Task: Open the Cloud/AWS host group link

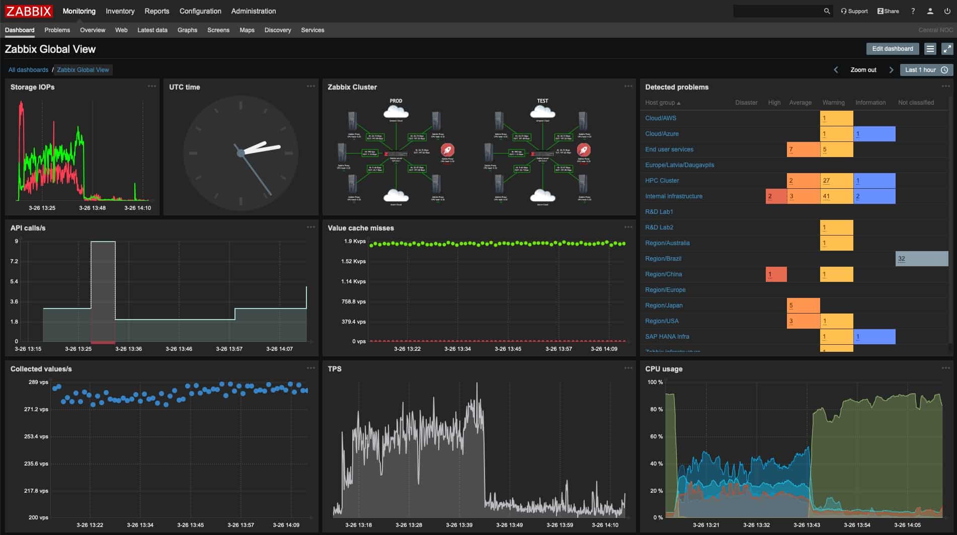Action: (661, 118)
